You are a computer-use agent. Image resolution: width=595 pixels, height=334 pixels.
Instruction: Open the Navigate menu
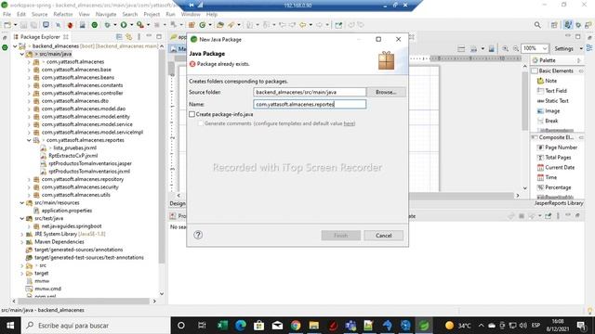click(x=106, y=14)
